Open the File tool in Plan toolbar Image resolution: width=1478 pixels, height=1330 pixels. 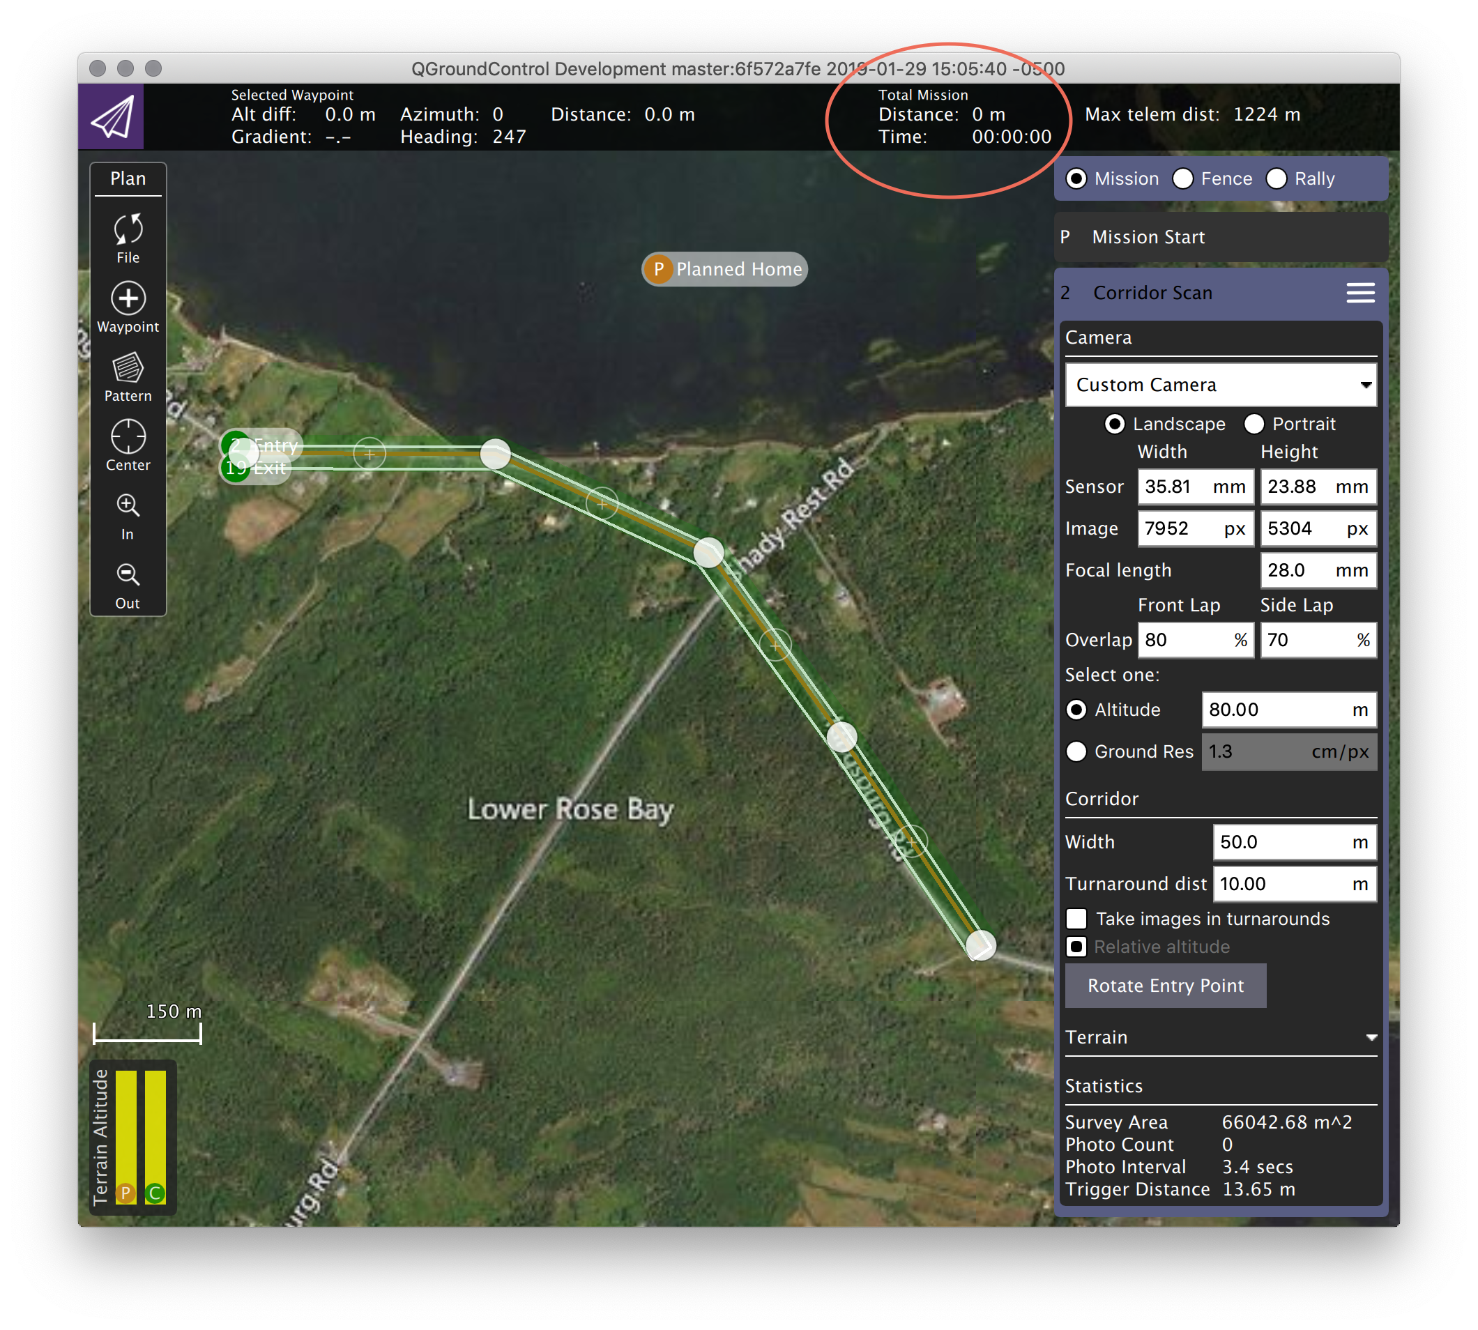(128, 238)
